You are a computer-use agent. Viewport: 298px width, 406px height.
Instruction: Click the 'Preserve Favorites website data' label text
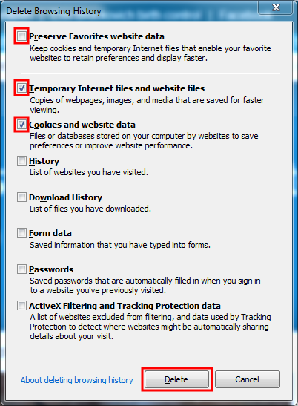tap(96, 36)
